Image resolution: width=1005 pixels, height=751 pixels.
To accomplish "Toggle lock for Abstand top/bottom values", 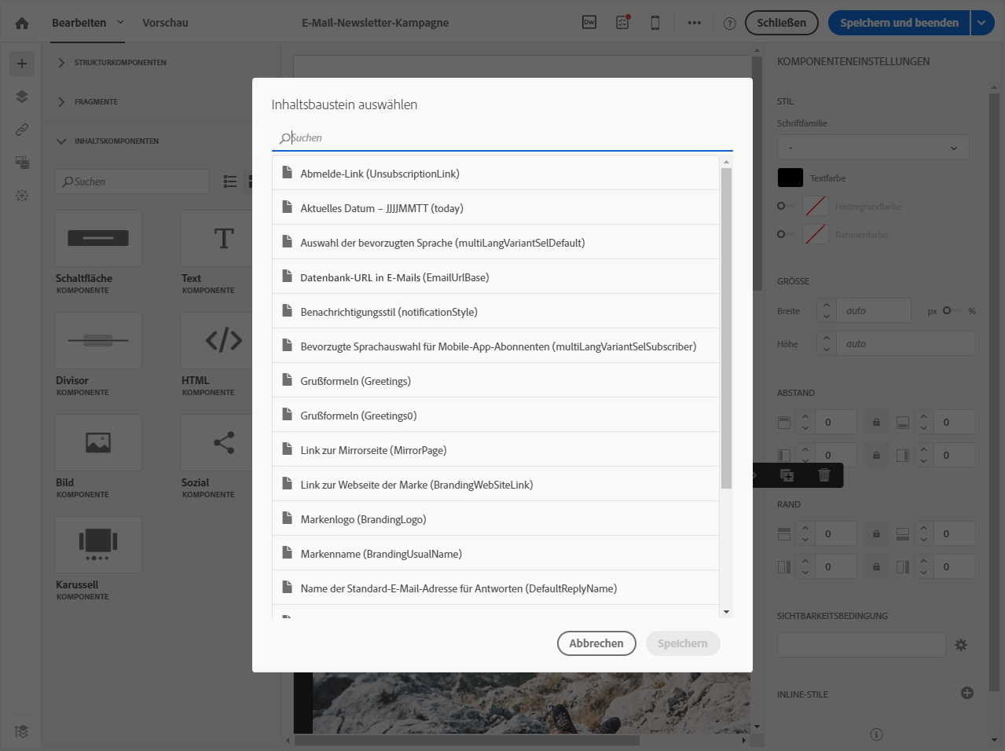I will (876, 422).
